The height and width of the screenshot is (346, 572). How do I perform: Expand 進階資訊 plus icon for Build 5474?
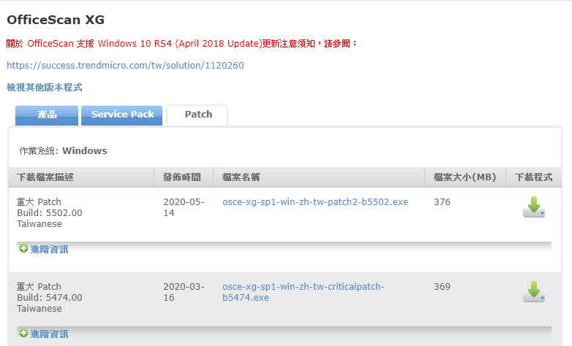(x=23, y=334)
